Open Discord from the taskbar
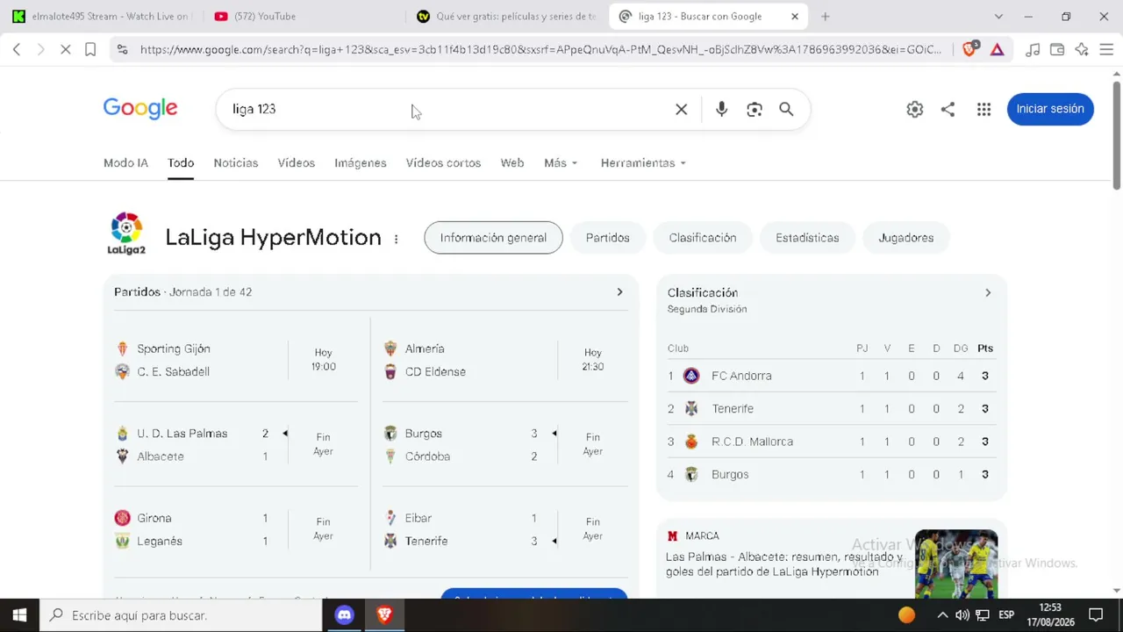The width and height of the screenshot is (1123, 632). click(344, 615)
